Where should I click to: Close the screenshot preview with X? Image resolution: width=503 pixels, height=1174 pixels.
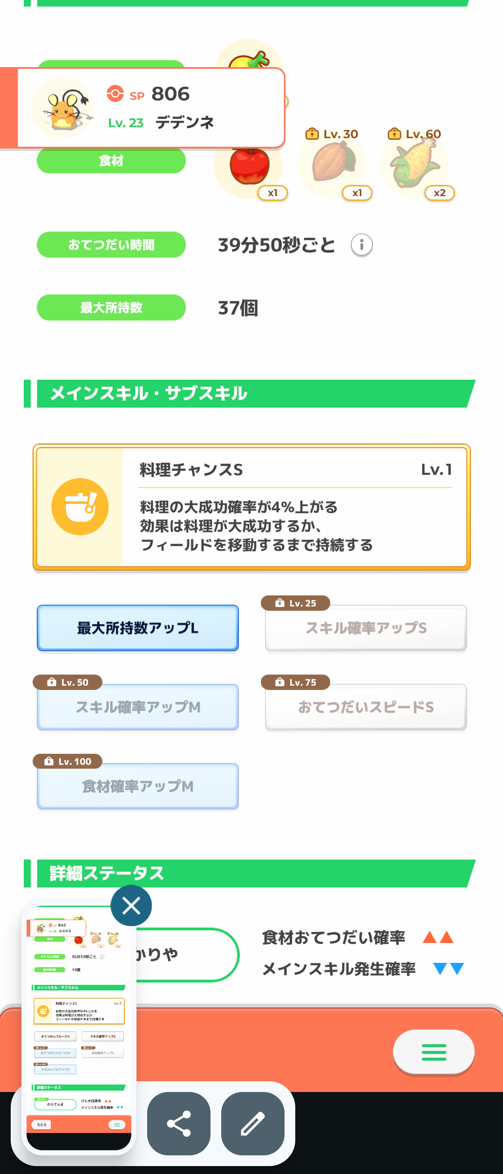coord(131,906)
